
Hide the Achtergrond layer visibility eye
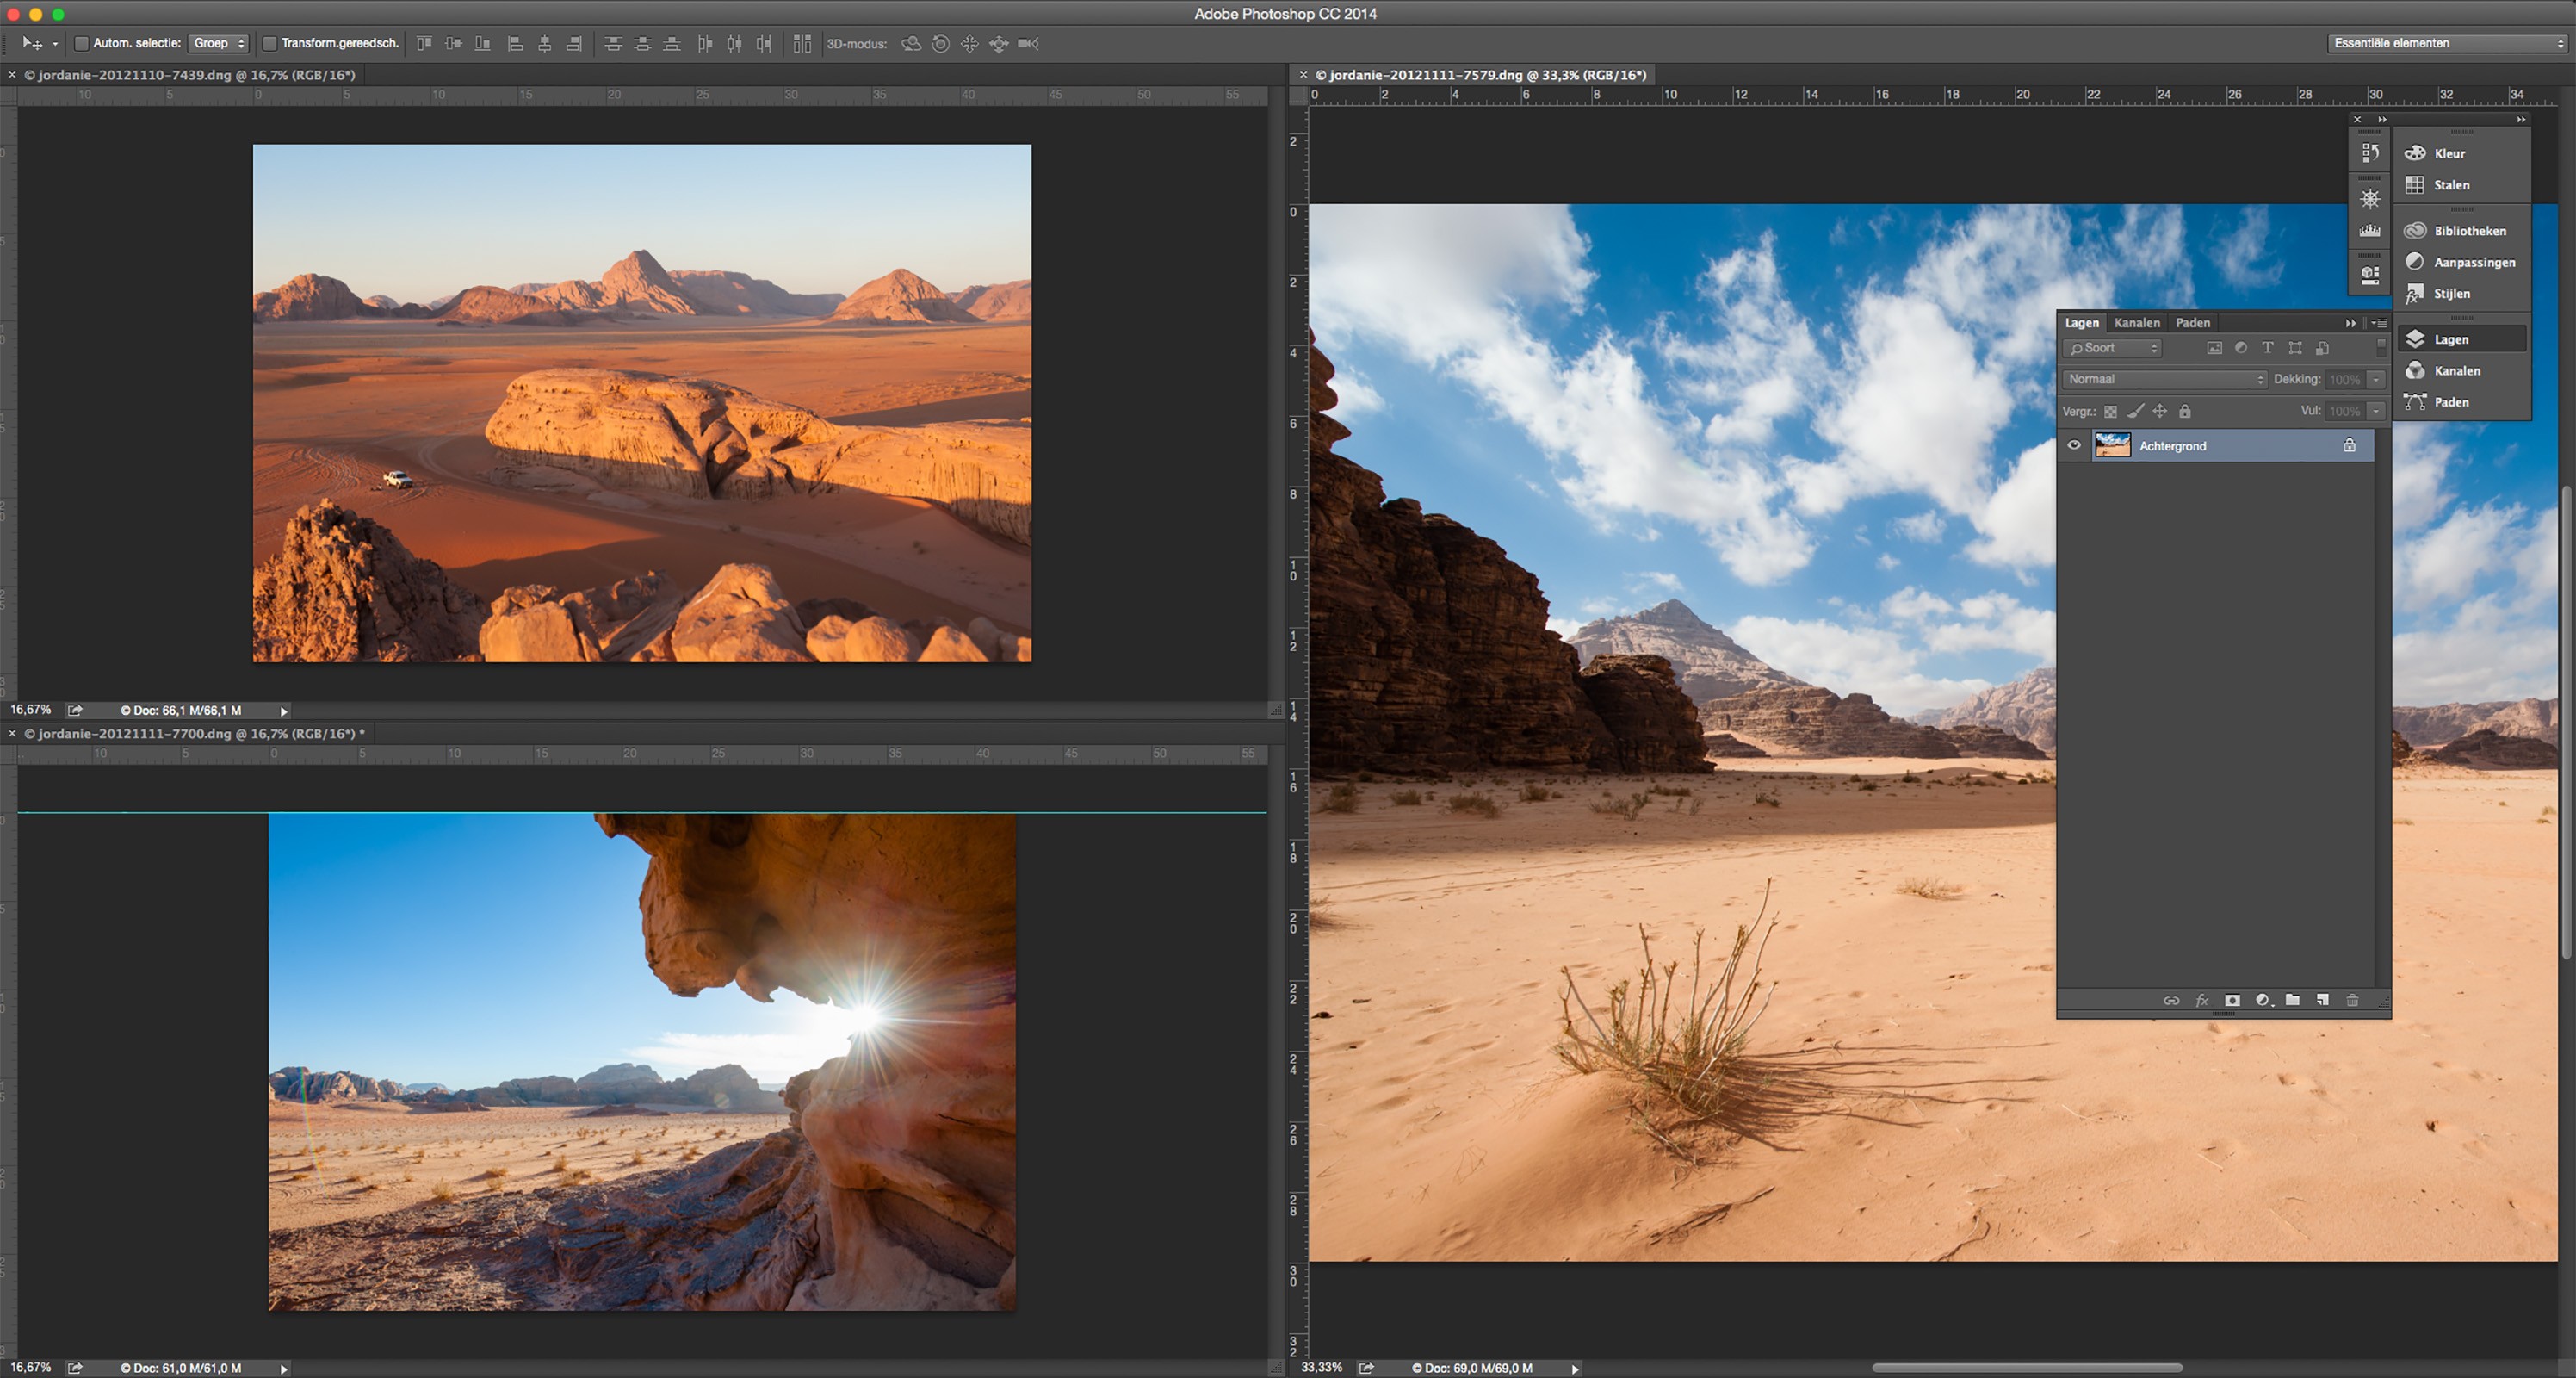[2074, 445]
